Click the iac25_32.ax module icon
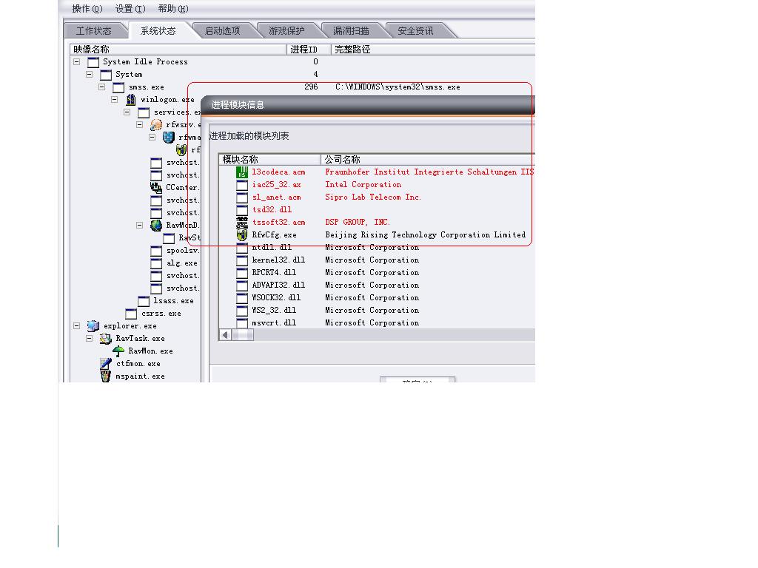The image size is (758, 568). click(x=242, y=184)
